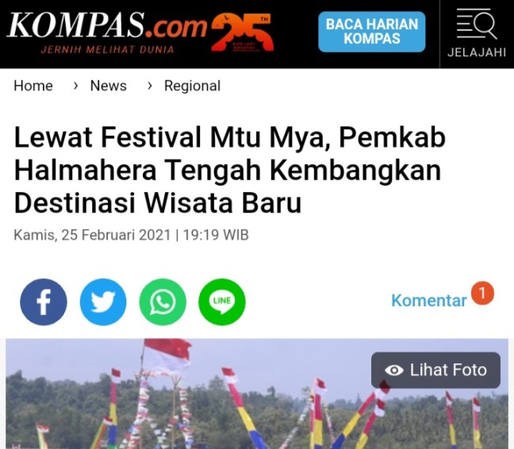The width and height of the screenshot is (514, 449).
Task: Click the Kompas.com logo
Action: point(107,32)
